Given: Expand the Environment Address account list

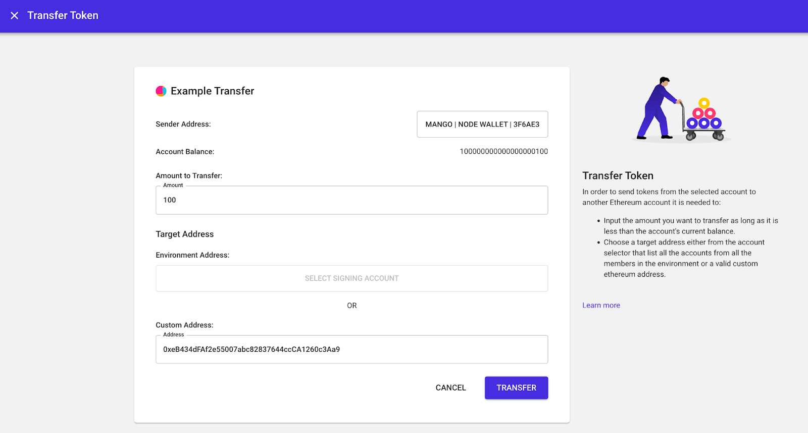Looking at the screenshot, I should pyautogui.click(x=351, y=278).
